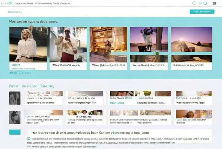Image resolution: width=222 pixels, height=149 pixels.
Task: Click the small cloud icon above the bottom paragraph
Action: 29,139
